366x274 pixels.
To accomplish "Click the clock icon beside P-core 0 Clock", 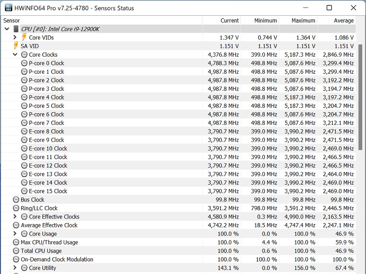I will pos(24,63).
